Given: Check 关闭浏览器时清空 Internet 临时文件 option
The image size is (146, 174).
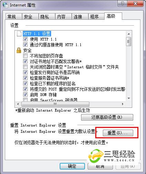Looking at the screenshot, I should (x=25, y=67).
